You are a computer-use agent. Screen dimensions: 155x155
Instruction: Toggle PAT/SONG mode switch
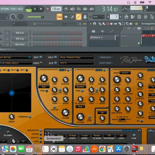pos(29,9)
